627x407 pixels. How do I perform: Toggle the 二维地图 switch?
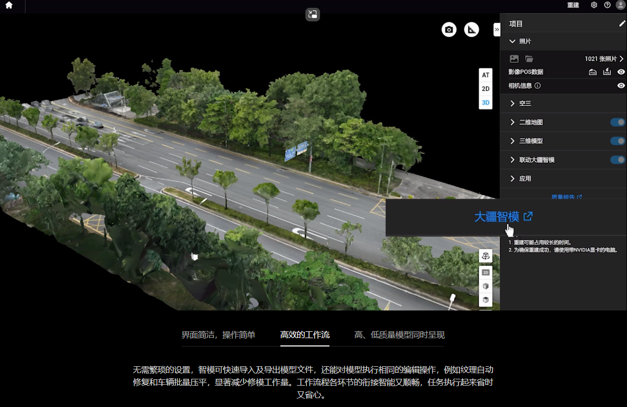(x=618, y=122)
